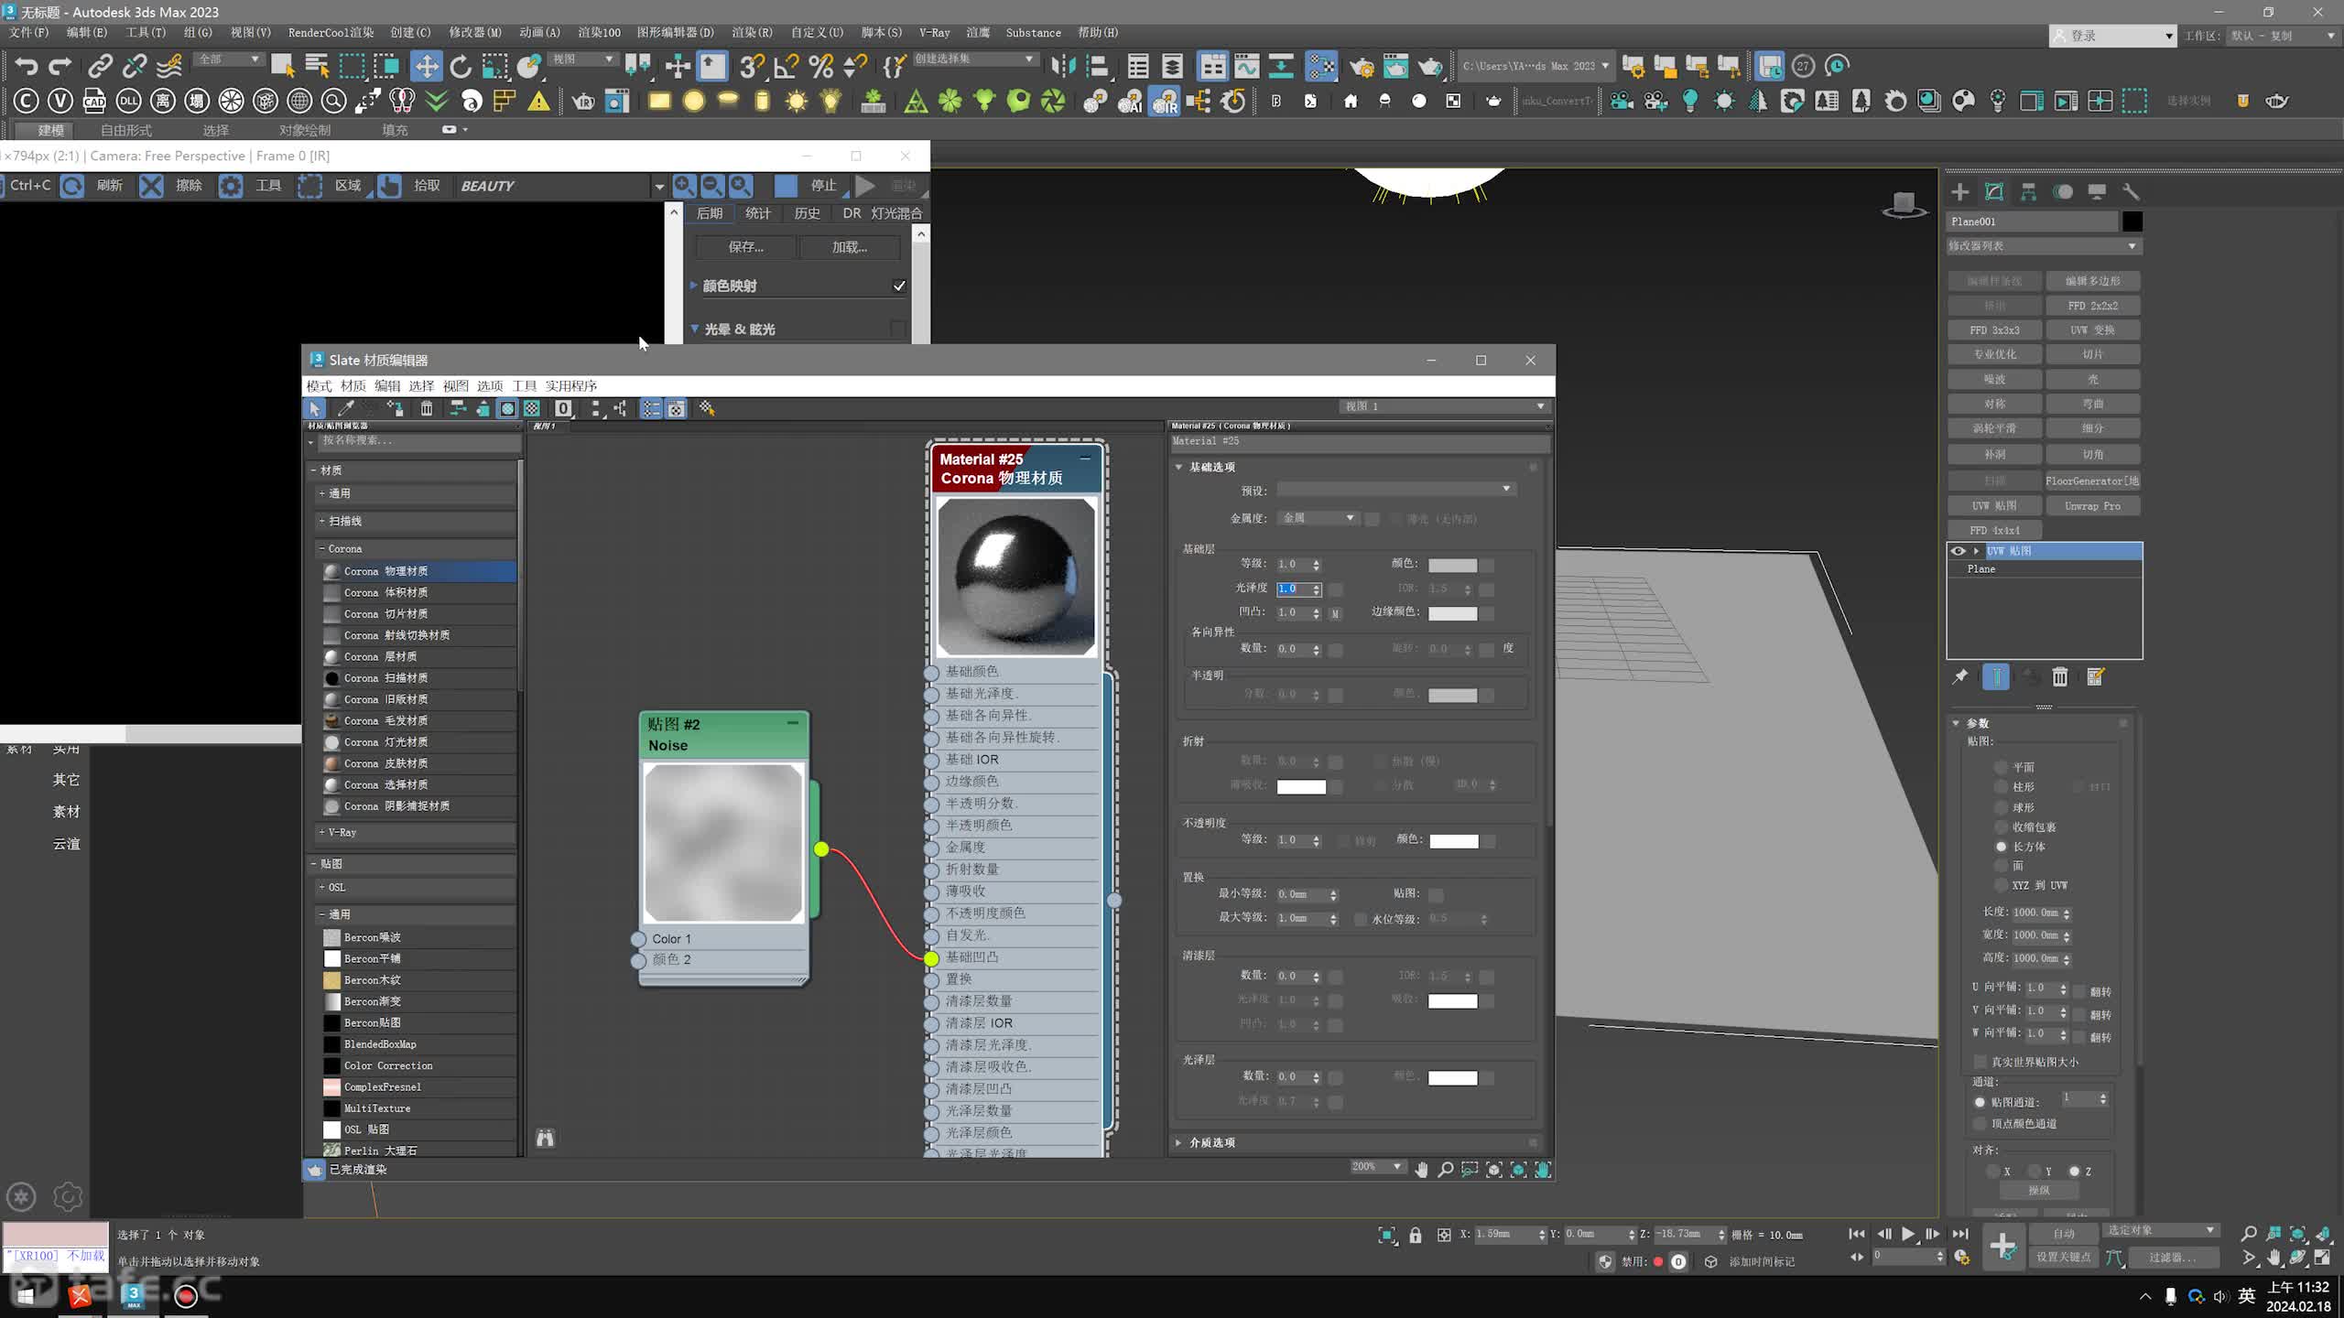
Task: Select 球形 mapping radio button
Action: pyautogui.click(x=2001, y=807)
